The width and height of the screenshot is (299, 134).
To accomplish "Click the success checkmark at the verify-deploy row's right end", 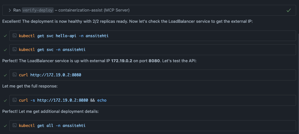I will pyautogui.click(x=289, y=10).
